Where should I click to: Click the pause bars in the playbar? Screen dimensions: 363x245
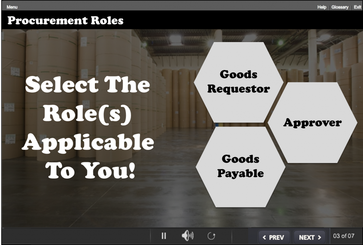coord(164,235)
